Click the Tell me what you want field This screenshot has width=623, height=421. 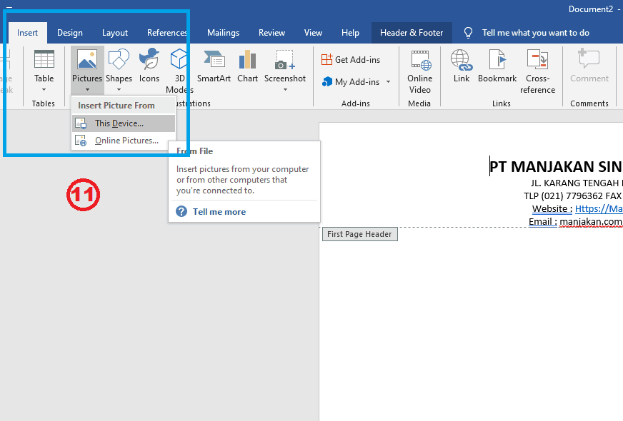point(536,33)
